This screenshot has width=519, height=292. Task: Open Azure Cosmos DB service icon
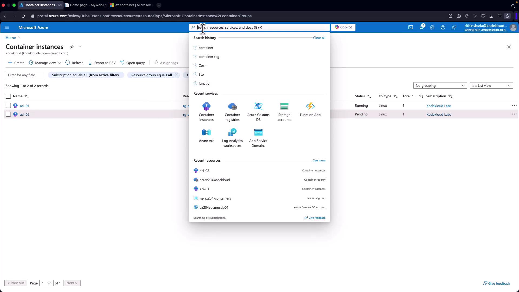tap(258, 106)
